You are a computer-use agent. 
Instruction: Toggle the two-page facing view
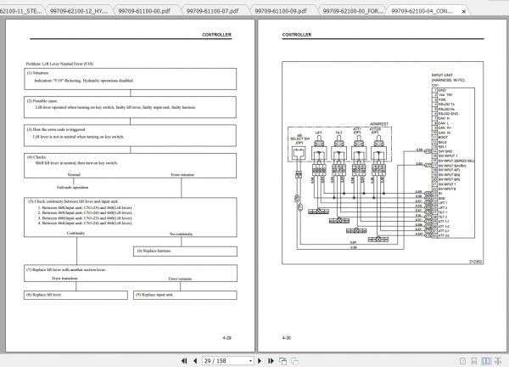(486, 361)
